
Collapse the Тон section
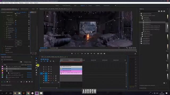click(4, 26)
